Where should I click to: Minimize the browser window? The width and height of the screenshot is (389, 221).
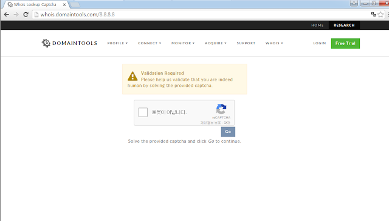click(365, 3)
